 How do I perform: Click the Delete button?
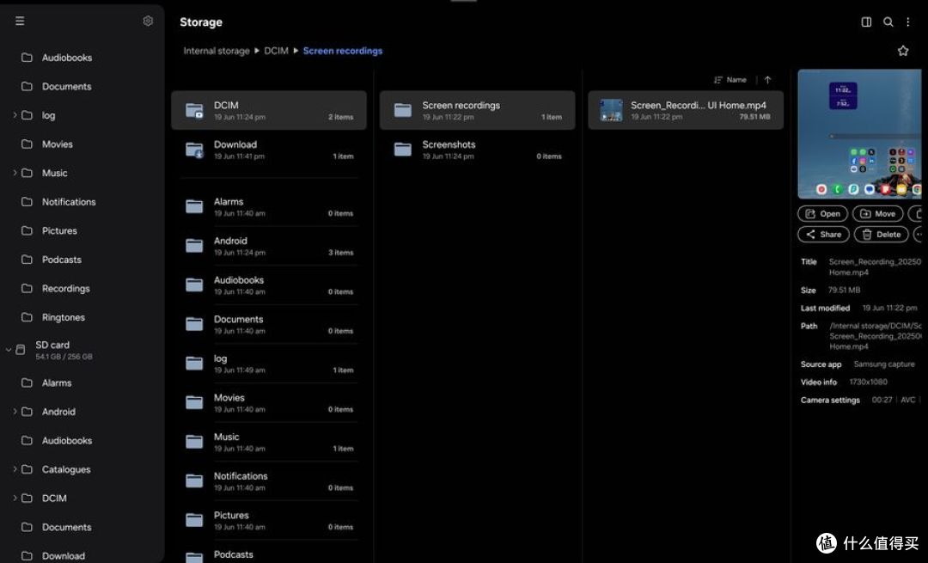point(882,235)
